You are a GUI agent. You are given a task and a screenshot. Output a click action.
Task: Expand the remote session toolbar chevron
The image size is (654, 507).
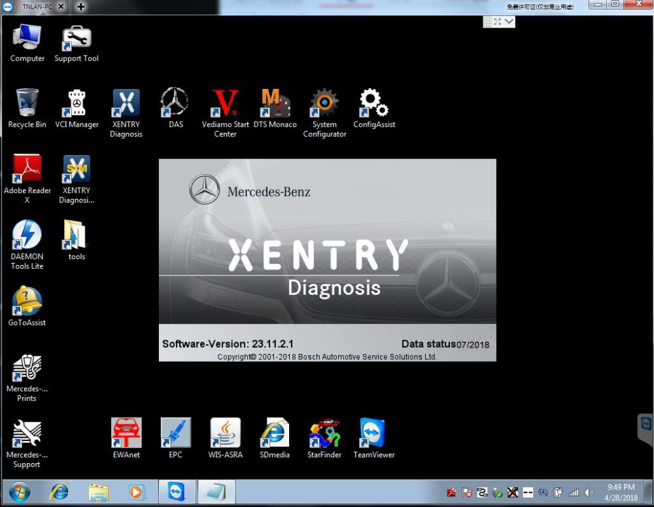coord(508,22)
